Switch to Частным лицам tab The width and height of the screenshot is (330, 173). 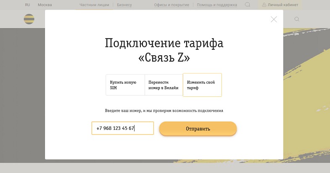95,5
